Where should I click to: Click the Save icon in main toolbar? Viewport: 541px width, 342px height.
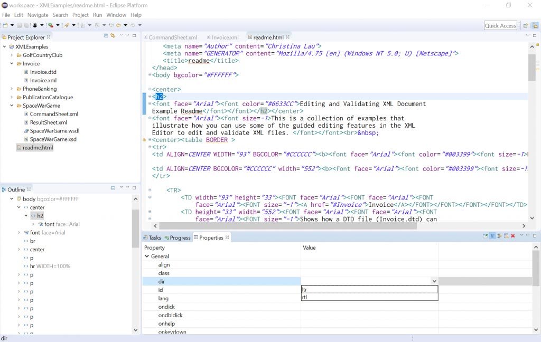pos(20,25)
